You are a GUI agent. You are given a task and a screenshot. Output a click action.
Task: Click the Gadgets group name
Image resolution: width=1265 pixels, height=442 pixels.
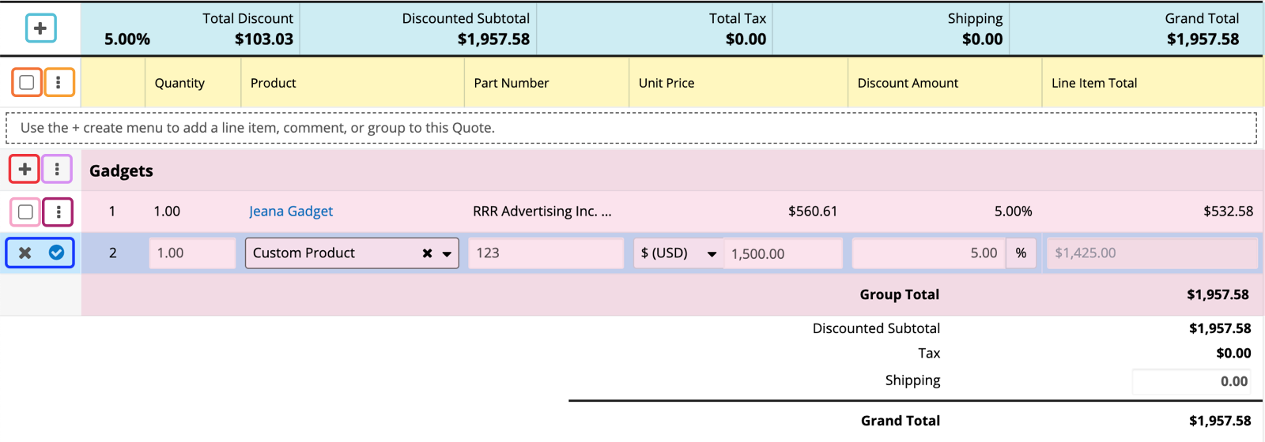click(x=121, y=170)
